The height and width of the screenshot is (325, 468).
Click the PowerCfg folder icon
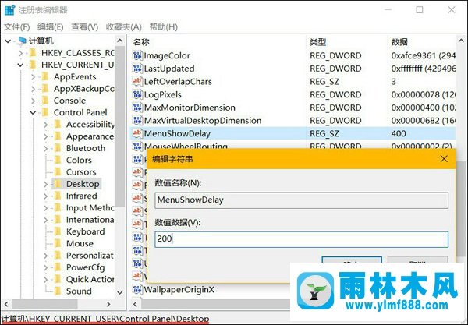click(x=58, y=267)
